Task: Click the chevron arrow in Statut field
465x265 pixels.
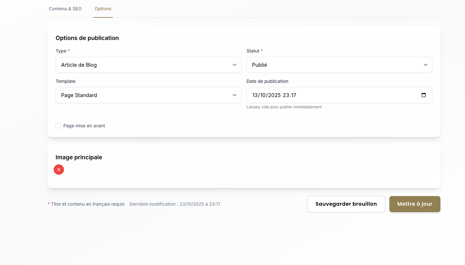Action: pos(426,65)
